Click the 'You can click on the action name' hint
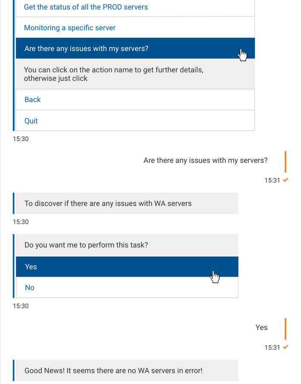The height and width of the screenshot is (384, 301). (114, 74)
